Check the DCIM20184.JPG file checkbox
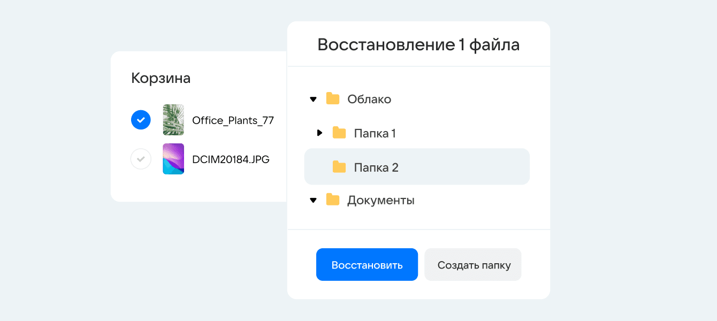Screen dimensions: 717x321 [141, 159]
